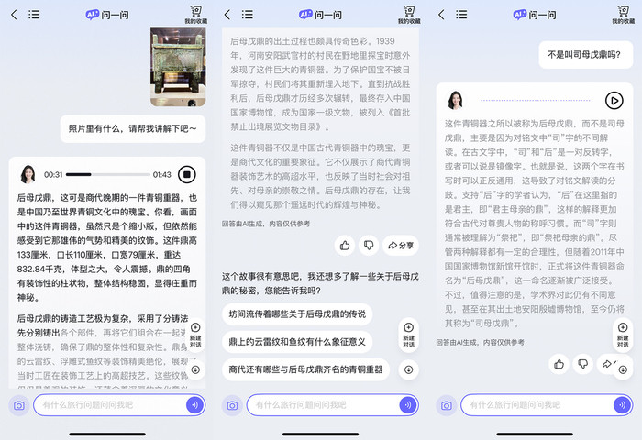Image resolution: width=642 pixels, height=440 pixels.
Task: Tap back arrow in middle phone screen
Action: (x=227, y=15)
